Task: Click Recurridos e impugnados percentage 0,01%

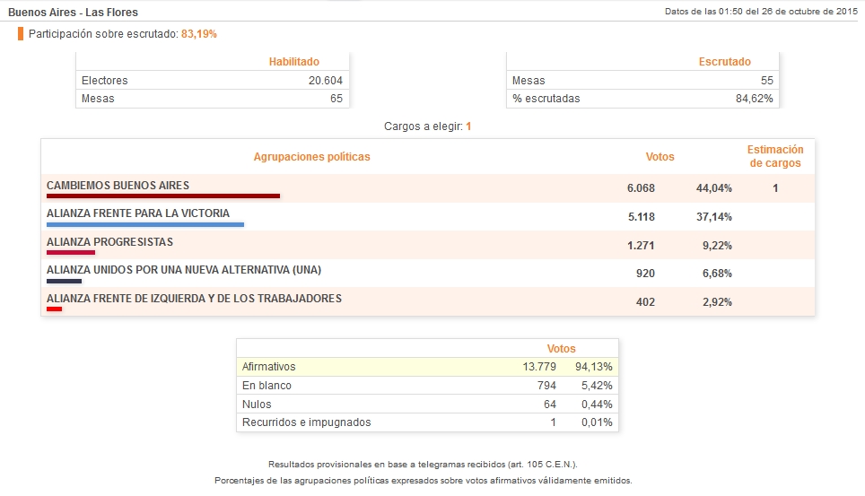Action: pyautogui.click(x=597, y=422)
